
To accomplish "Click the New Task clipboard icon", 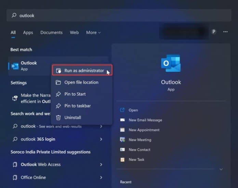I will [x=122, y=160].
